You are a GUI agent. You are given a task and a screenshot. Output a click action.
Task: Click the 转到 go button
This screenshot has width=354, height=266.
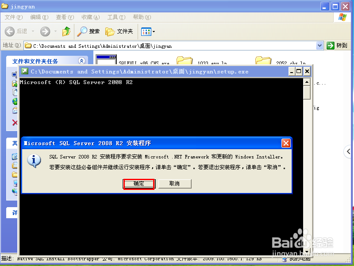337,46
